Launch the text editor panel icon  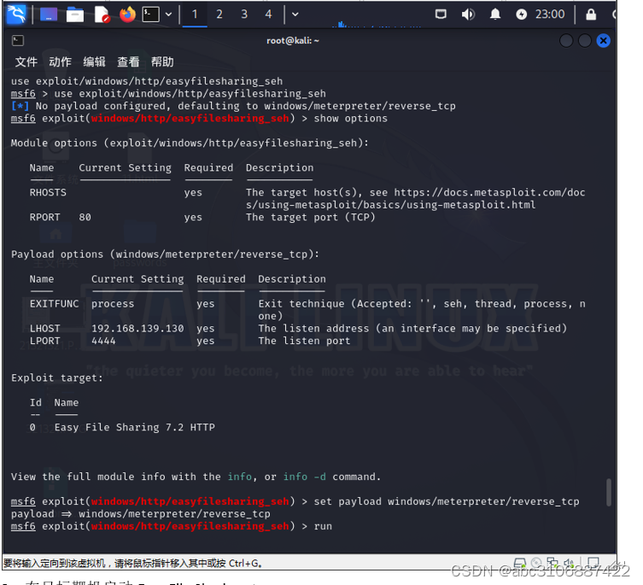(x=102, y=15)
